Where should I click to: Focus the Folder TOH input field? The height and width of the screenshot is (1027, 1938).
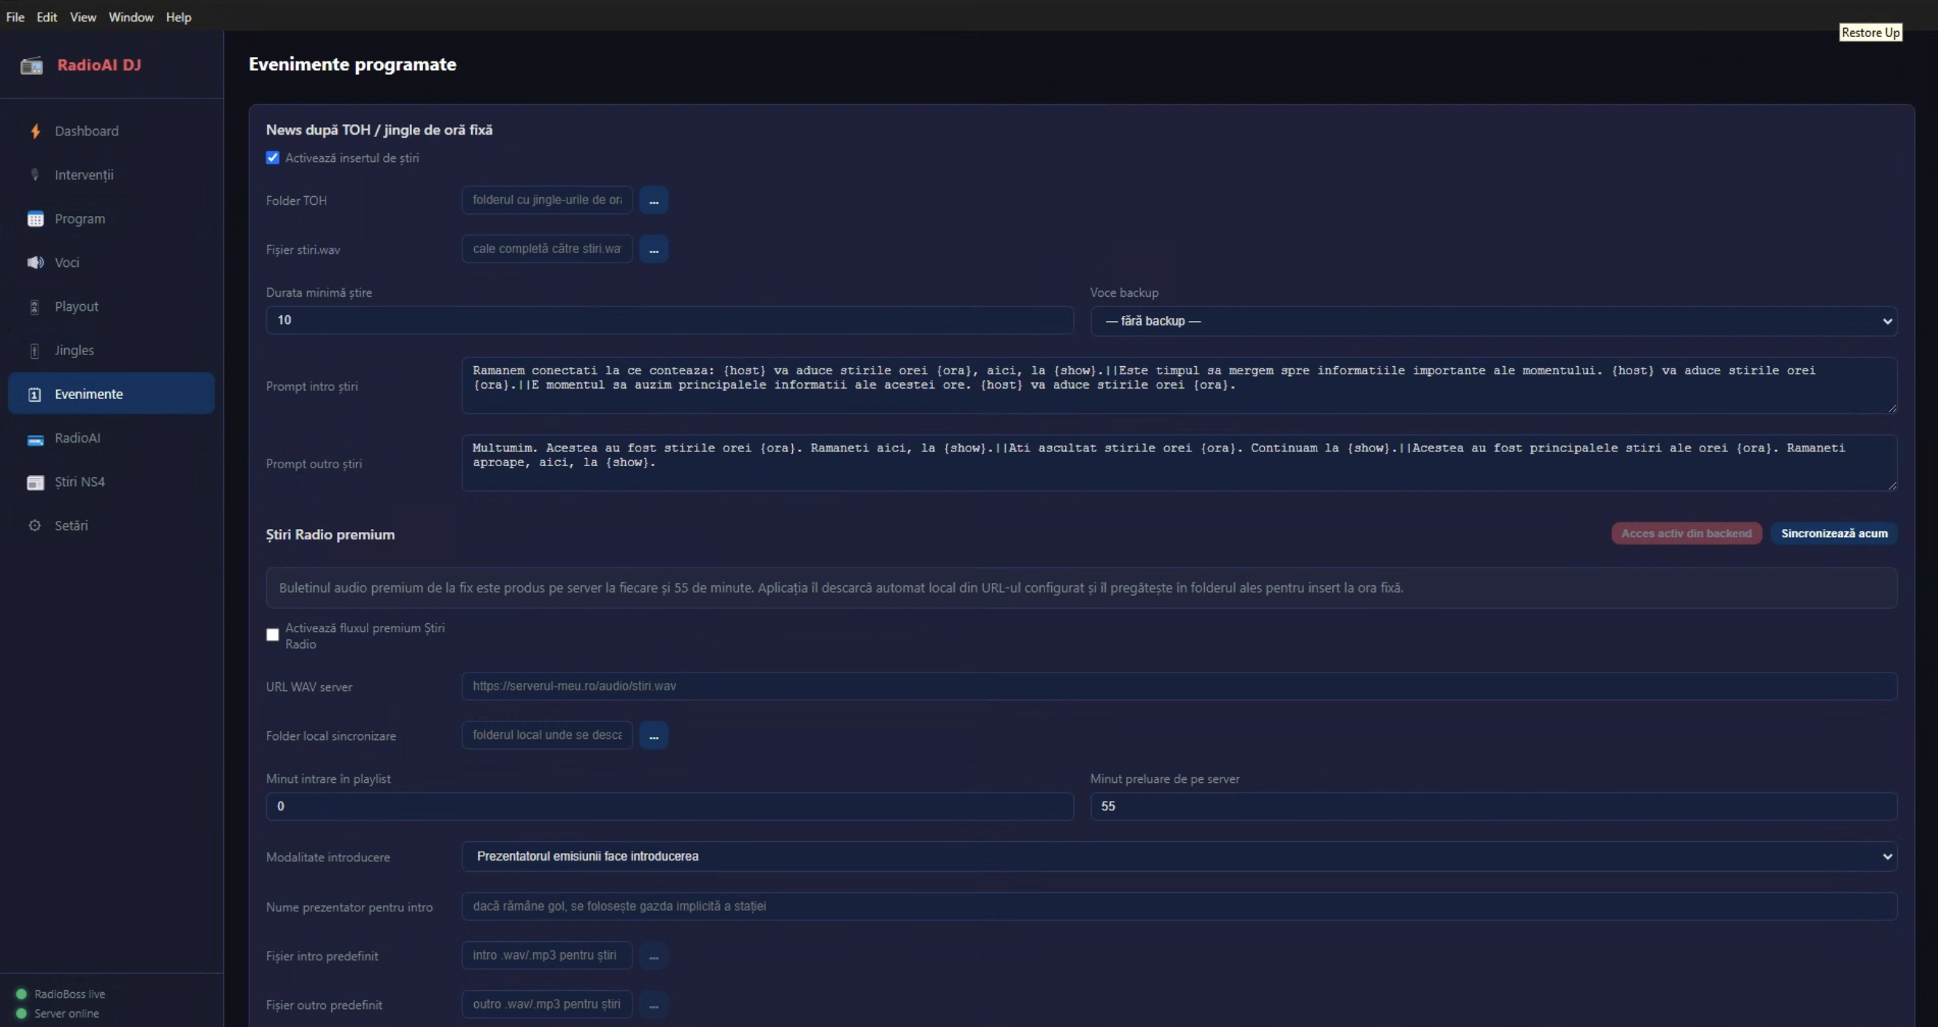click(x=547, y=200)
